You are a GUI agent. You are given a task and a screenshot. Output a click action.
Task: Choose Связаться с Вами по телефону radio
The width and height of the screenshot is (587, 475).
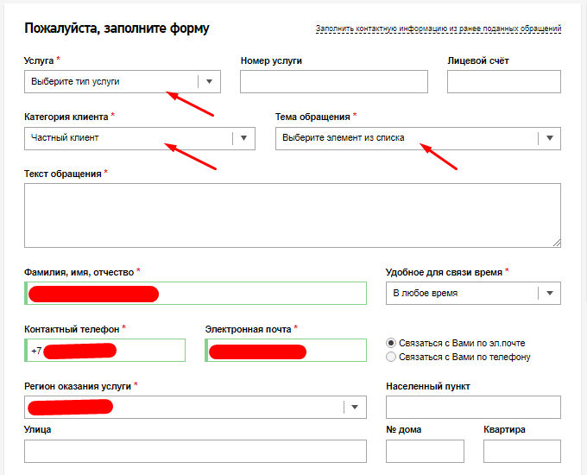[x=392, y=357]
